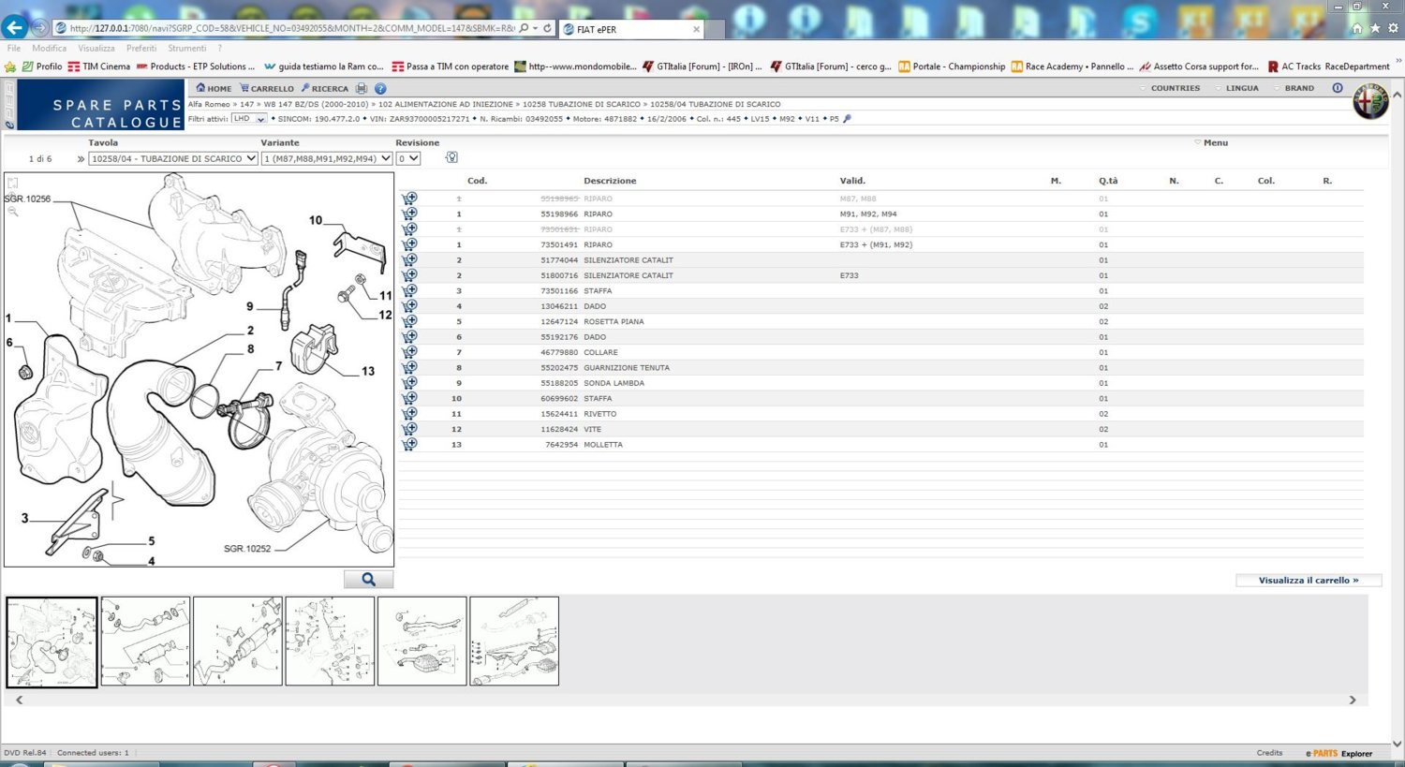Open Race Academy bookmark

1072,66
